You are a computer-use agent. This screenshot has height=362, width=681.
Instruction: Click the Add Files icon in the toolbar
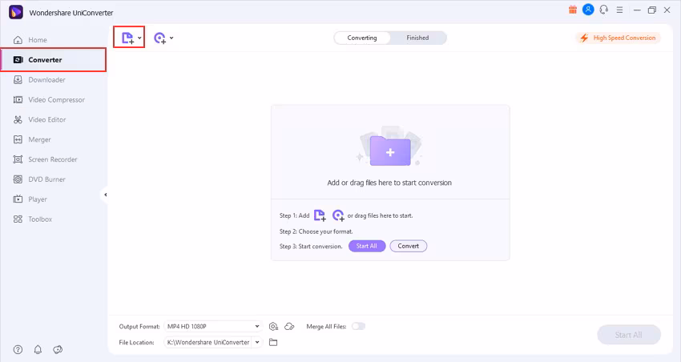point(127,38)
